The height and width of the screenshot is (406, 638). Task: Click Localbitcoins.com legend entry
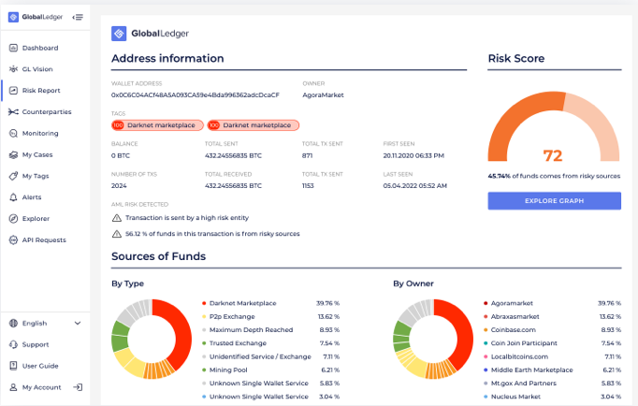coord(552,356)
